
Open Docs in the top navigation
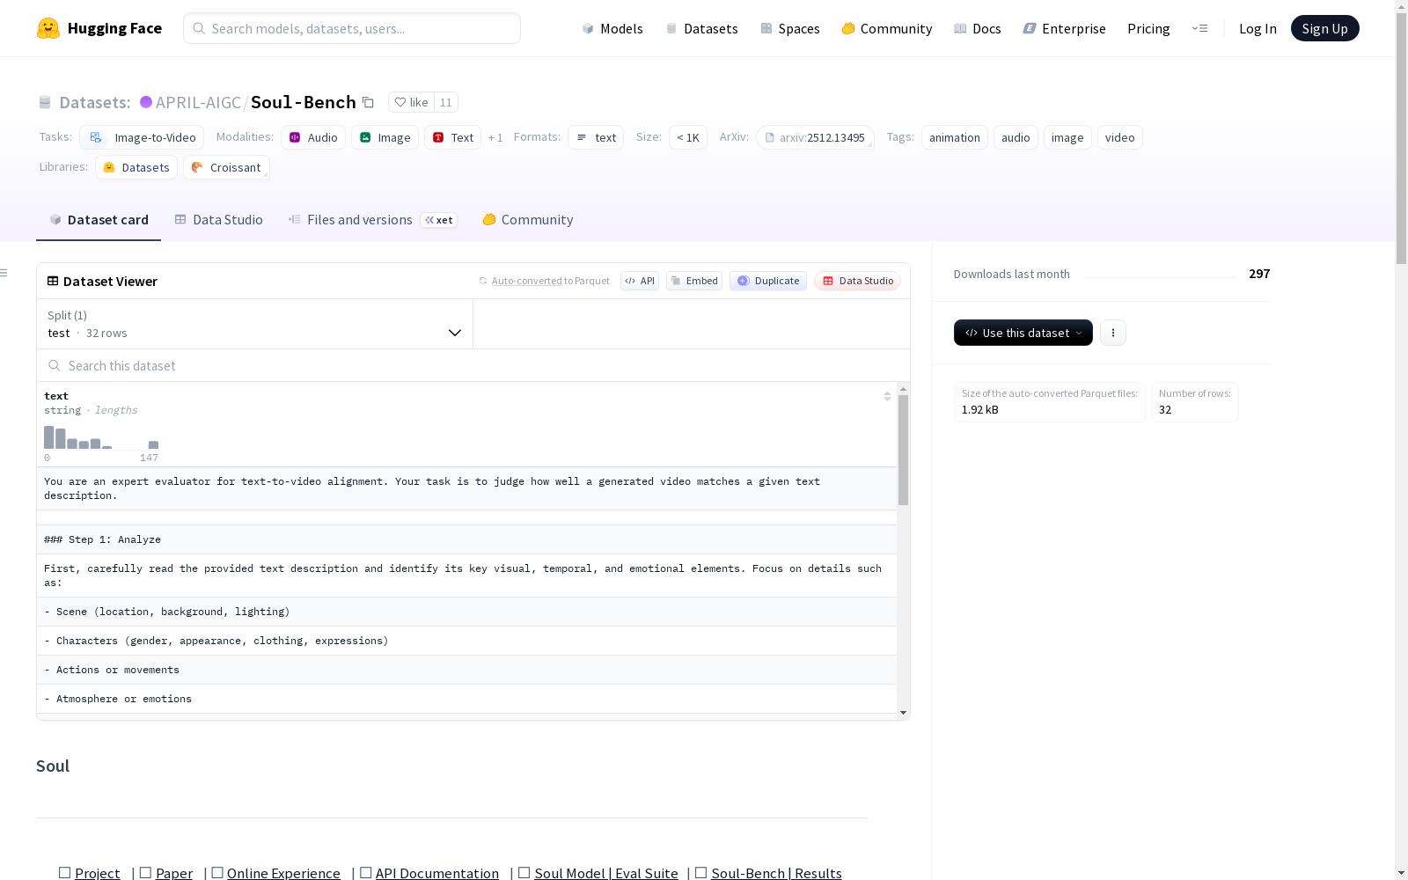pyautogui.click(x=978, y=28)
